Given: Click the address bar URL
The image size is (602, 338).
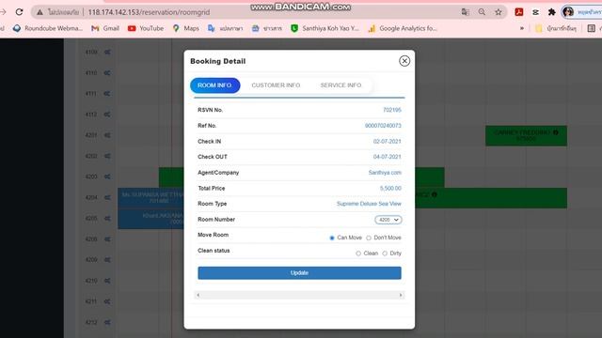Looking at the screenshot, I should click(149, 12).
